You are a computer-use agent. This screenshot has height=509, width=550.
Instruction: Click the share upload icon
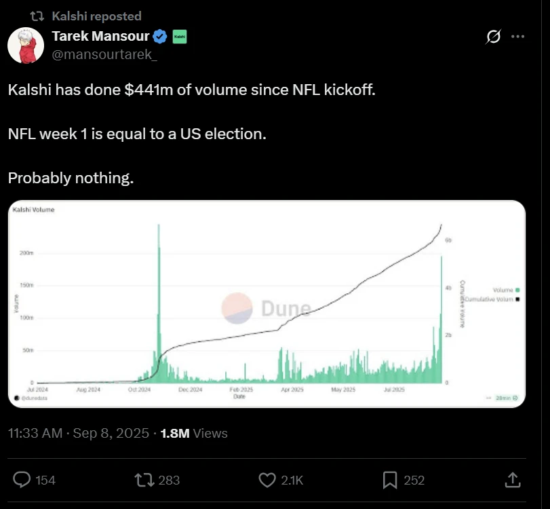pyautogui.click(x=513, y=480)
